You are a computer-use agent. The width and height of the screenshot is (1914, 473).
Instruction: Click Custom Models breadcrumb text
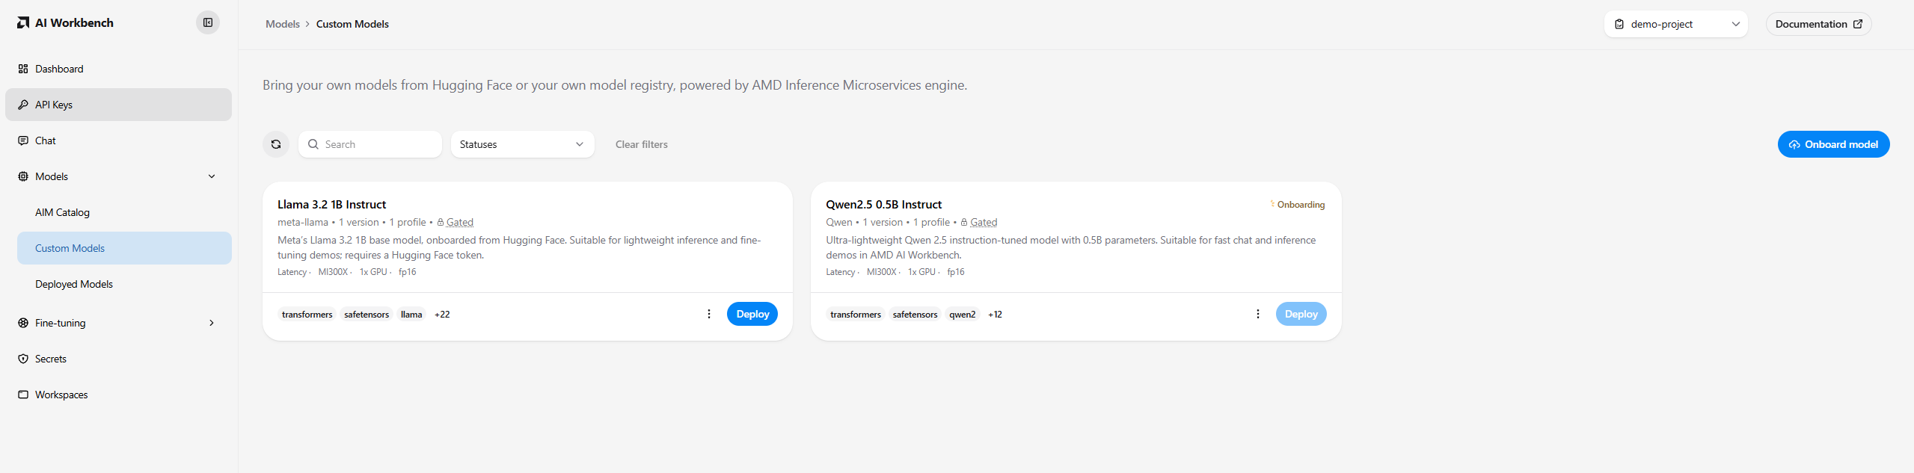(x=352, y=24)
